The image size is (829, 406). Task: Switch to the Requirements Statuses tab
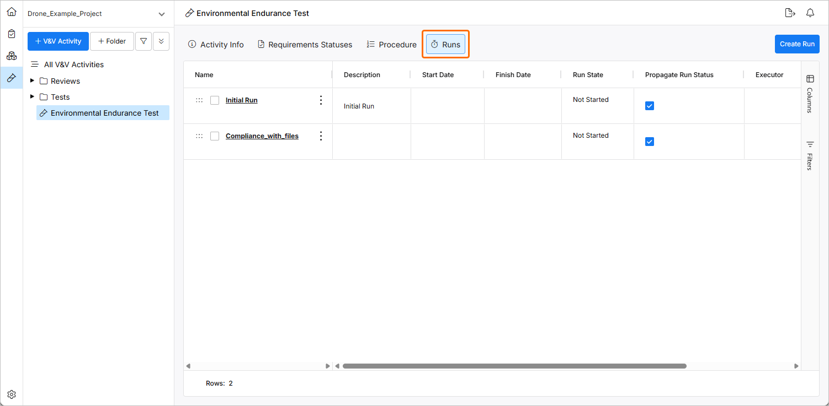pyautogui.click(x=305, y=45)
